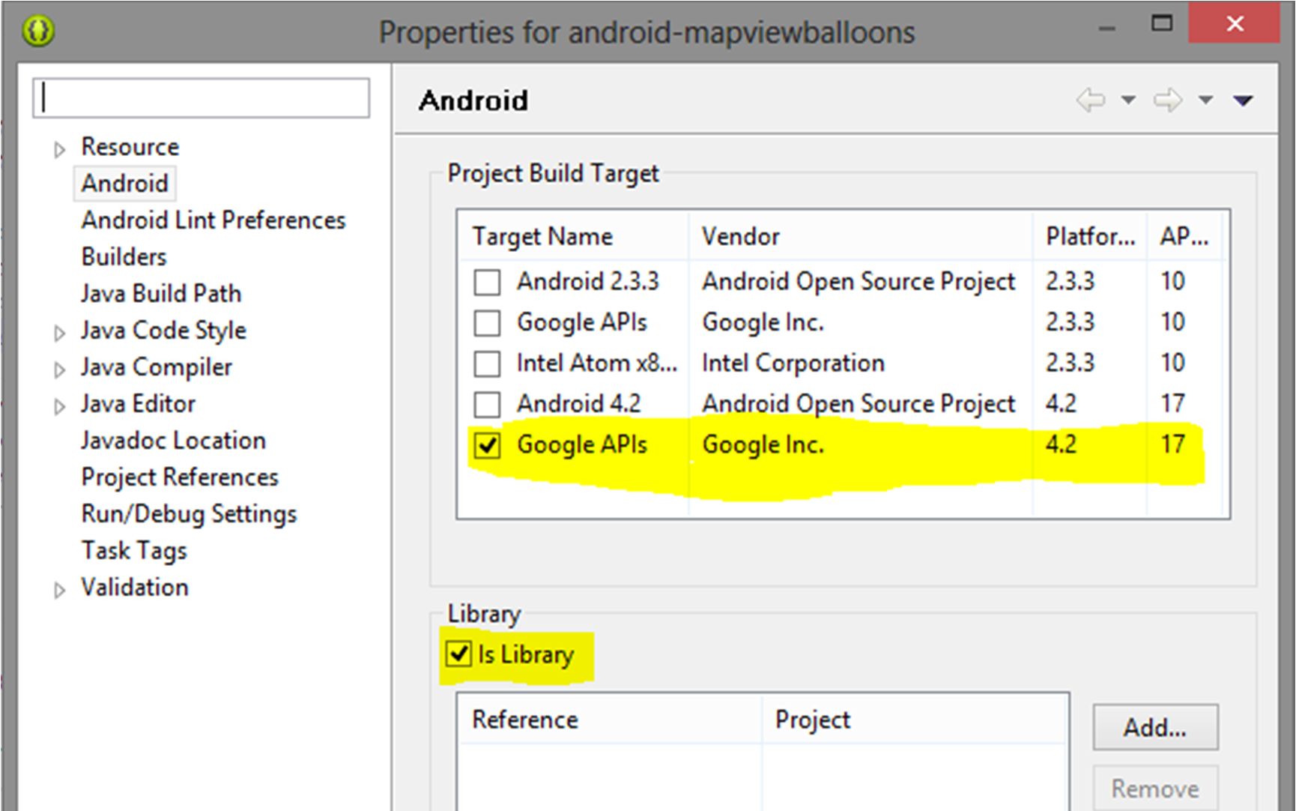Expand the Validation tree node
Screen dimensions: 1296x811
pos(59,590)
